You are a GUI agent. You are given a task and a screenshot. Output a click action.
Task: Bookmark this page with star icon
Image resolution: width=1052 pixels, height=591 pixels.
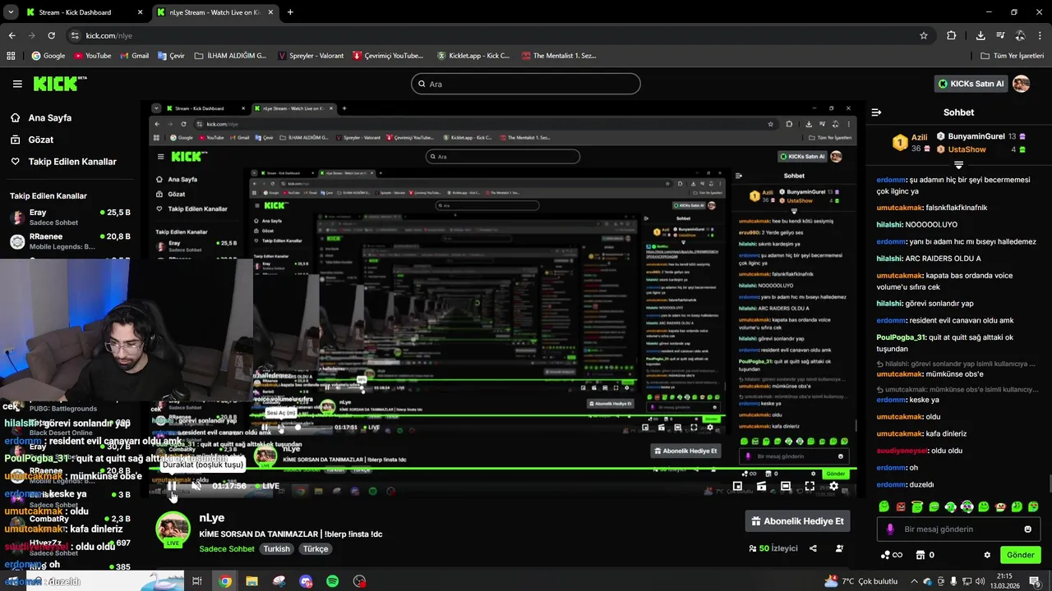(923, 35)
